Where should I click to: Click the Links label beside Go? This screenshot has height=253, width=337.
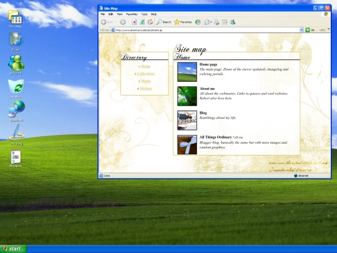pos(322,30)
